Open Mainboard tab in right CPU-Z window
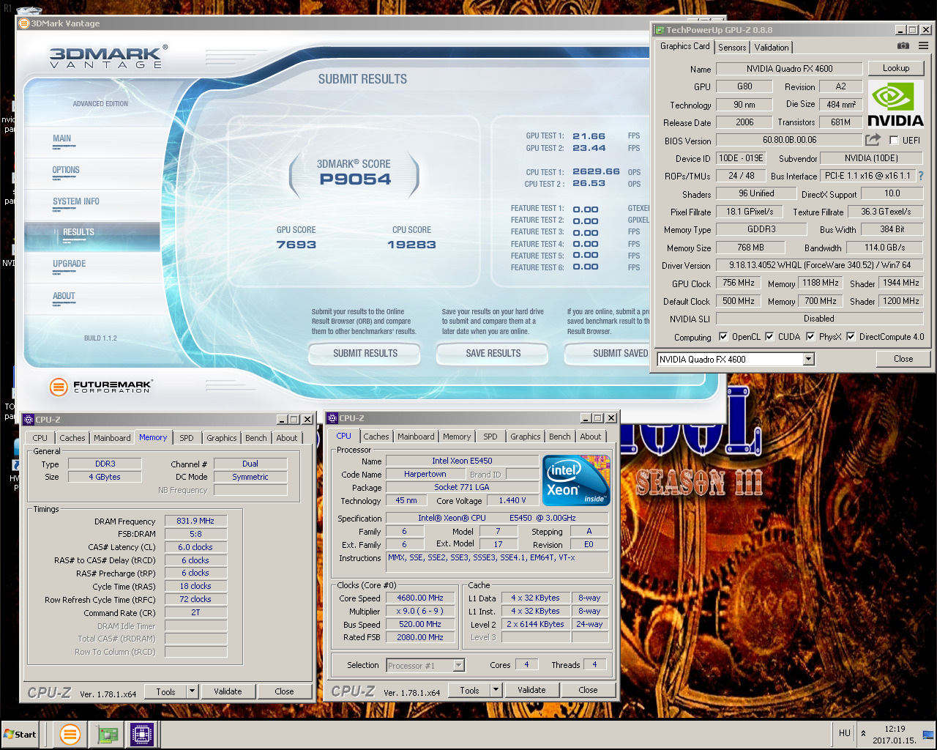 coord(416,437)
